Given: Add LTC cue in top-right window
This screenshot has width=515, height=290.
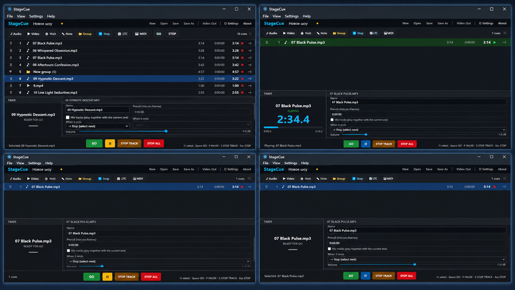Looking at the screenshot, I should pos(374,33).
